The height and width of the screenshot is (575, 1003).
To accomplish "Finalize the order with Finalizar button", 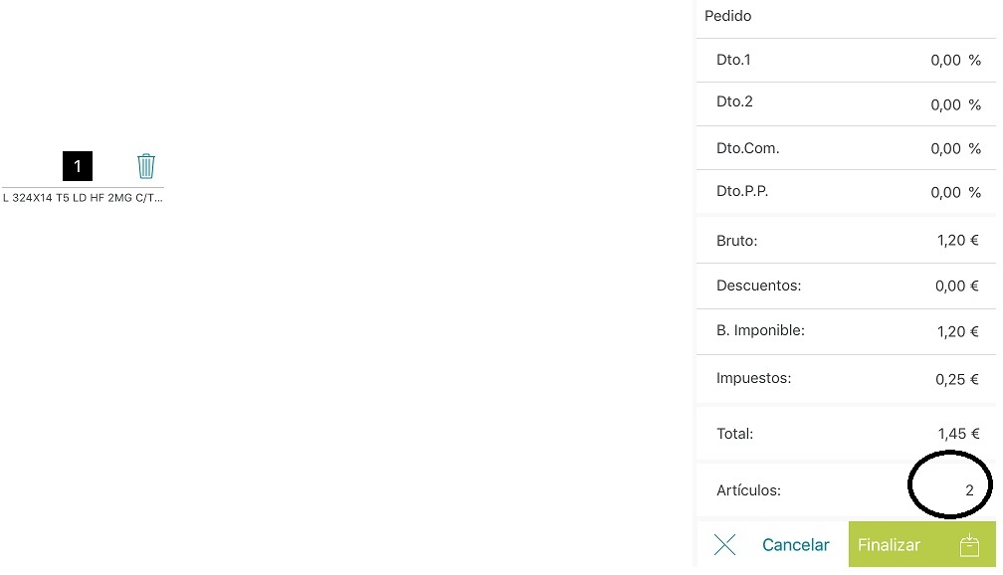I will [x=921, y=544].
